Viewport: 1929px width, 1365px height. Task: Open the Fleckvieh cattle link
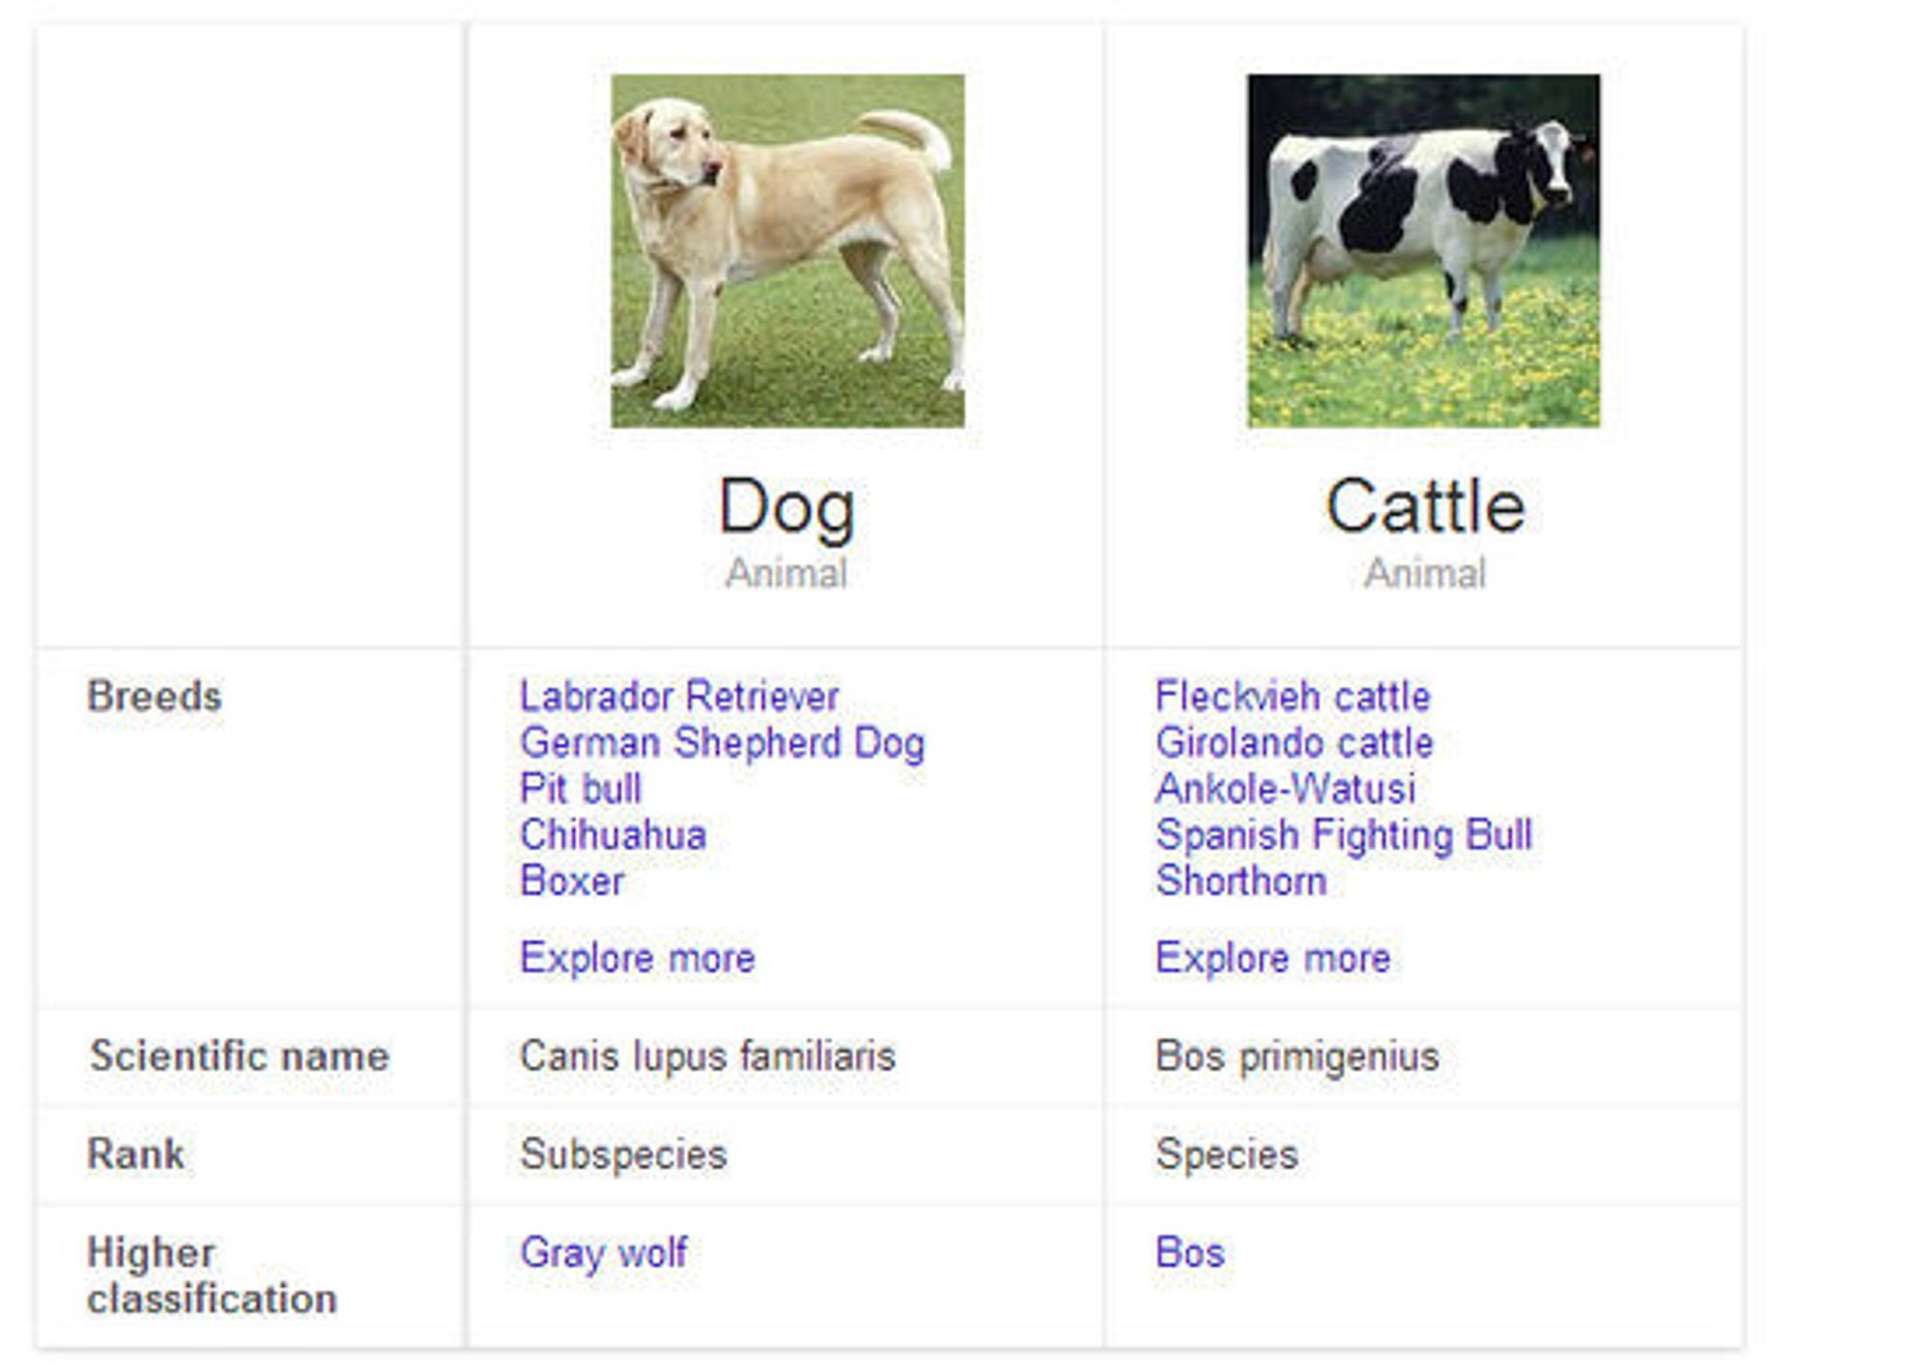1293,696
